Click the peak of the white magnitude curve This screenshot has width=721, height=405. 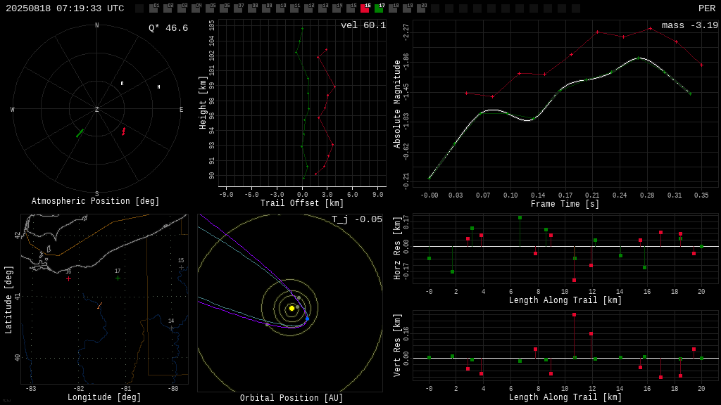click(639, 58)
